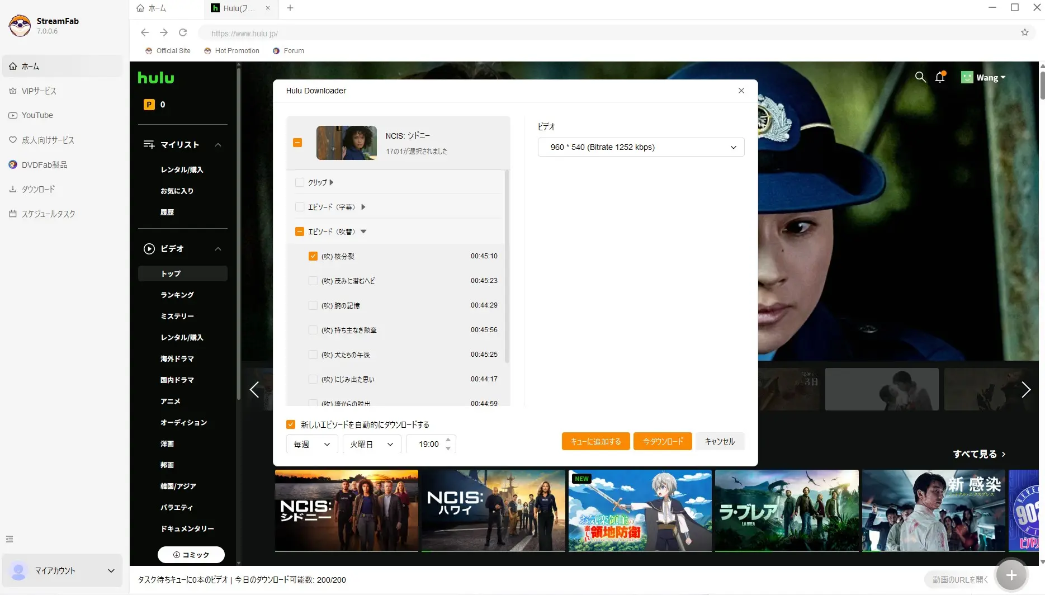This screenshot has width=1045, height=595.
Task: Click the StreamFab logo icon
Action: (x=20, y=26)
